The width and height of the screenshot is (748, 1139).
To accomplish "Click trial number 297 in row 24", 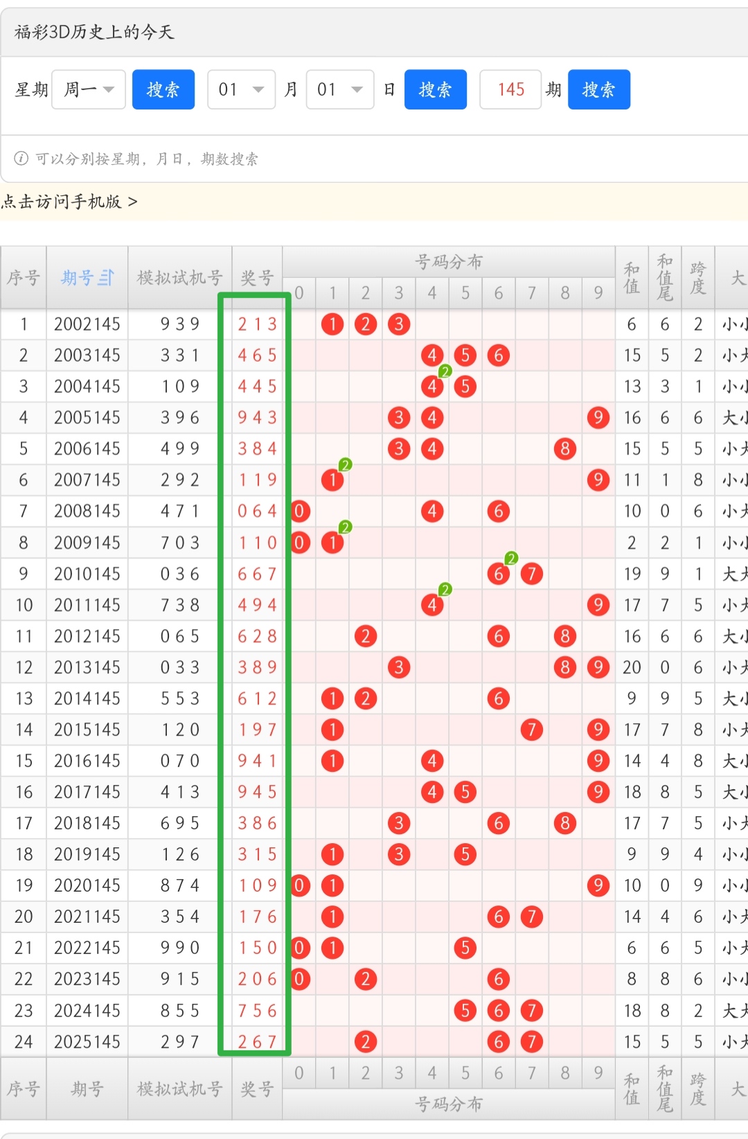I will point(180,1042).
